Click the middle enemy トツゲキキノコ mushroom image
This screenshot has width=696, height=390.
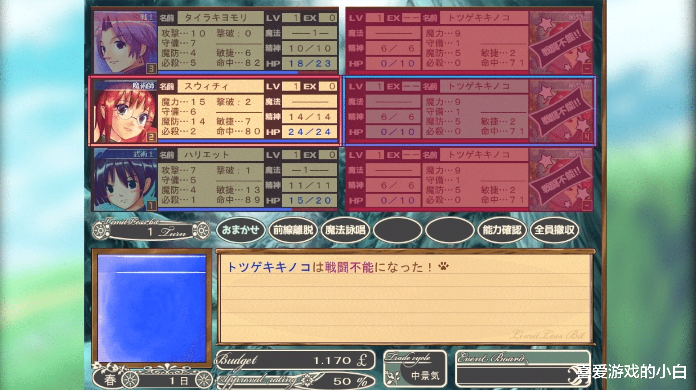click(561, 111)
